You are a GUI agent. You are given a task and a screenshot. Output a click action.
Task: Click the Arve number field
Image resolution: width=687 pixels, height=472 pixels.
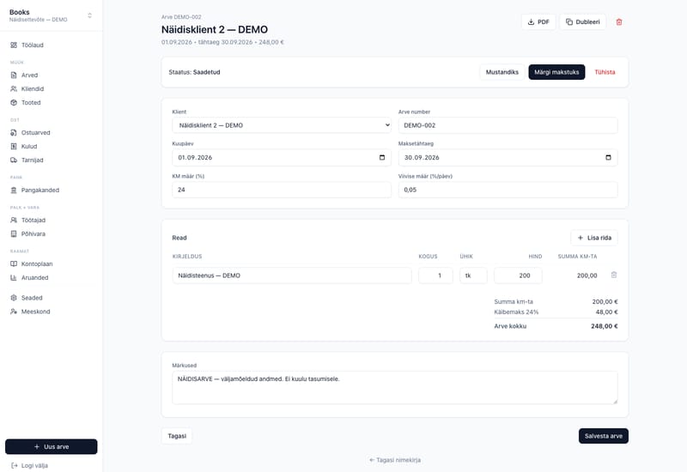coord(508,125)
